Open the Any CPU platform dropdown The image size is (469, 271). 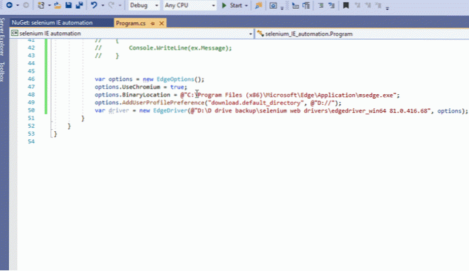(x=188, y=6)
